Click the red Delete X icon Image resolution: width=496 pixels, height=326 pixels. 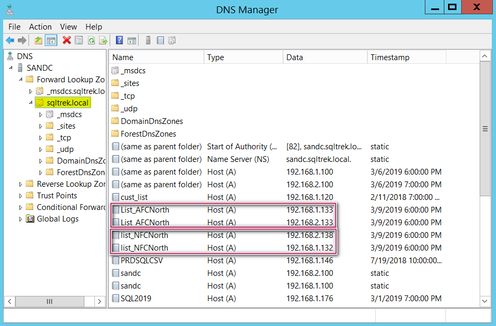point(66,40)
